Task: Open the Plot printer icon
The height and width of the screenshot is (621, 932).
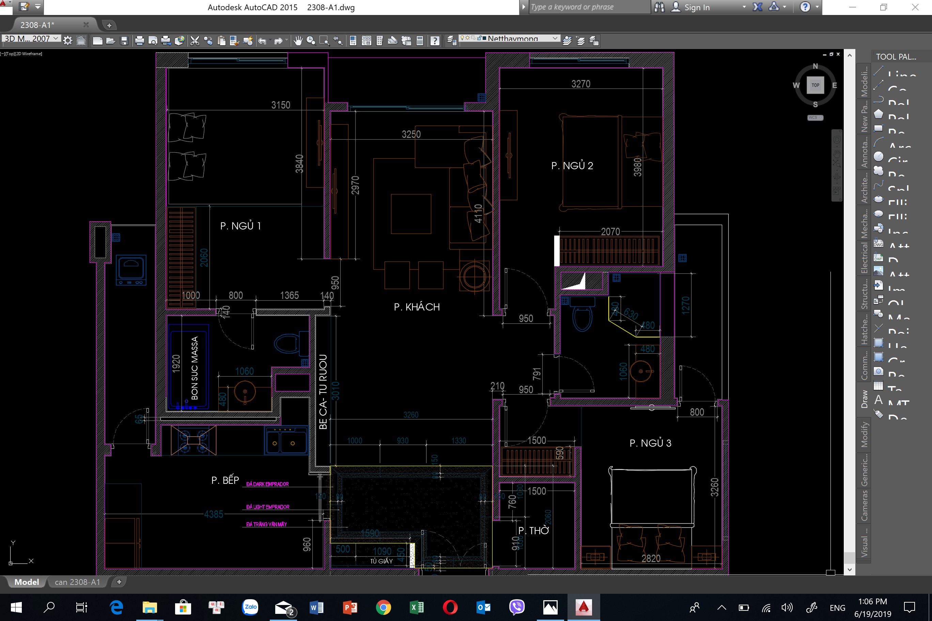Action: click(139, 41)
